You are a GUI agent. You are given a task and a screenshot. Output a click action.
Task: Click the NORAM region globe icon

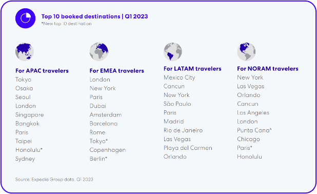pyautogui.click(x=246, y=52)
